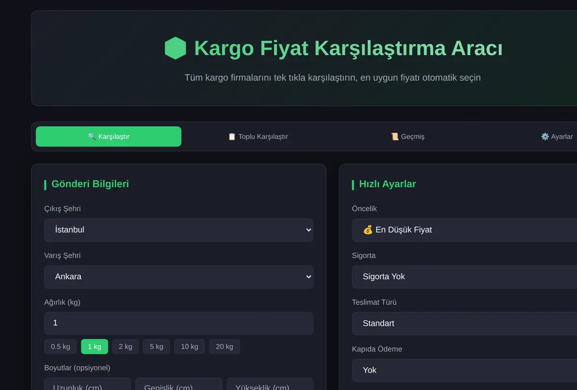Click the subtitle starting with Tüm kargo firmalarını

pyautogui.click(x=333, y=77)
